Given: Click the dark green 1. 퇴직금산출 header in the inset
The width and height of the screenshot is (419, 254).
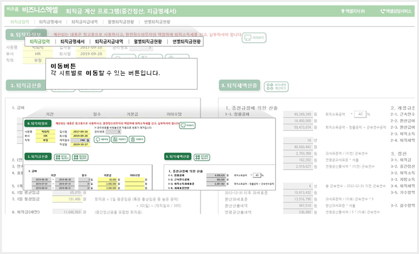Looking at the screenshot, I should click(38, 157).
